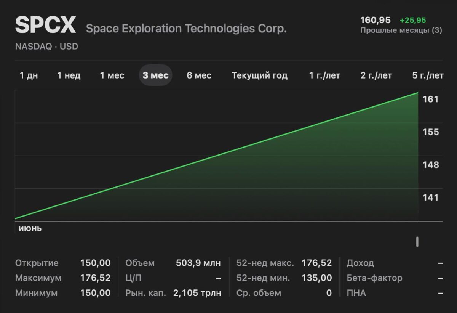Switch chart to 6 мес range
The image size is (457, 313).
tap(199, 75)
